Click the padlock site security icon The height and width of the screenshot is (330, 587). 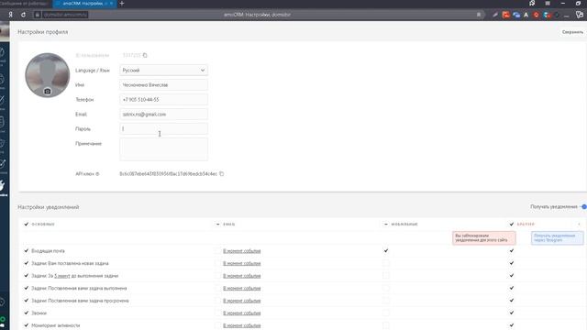[x=37, y=15]
